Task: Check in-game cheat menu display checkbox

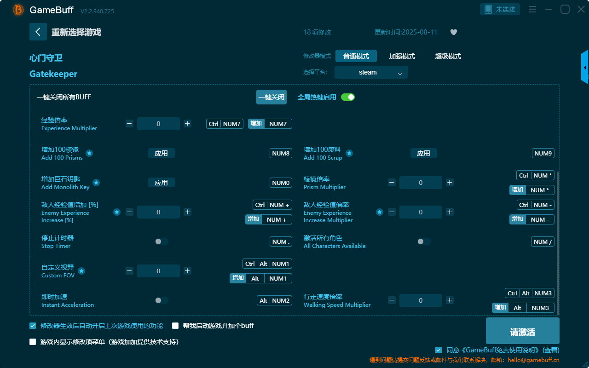Action: pyautogui.click(x=33, y=342)
